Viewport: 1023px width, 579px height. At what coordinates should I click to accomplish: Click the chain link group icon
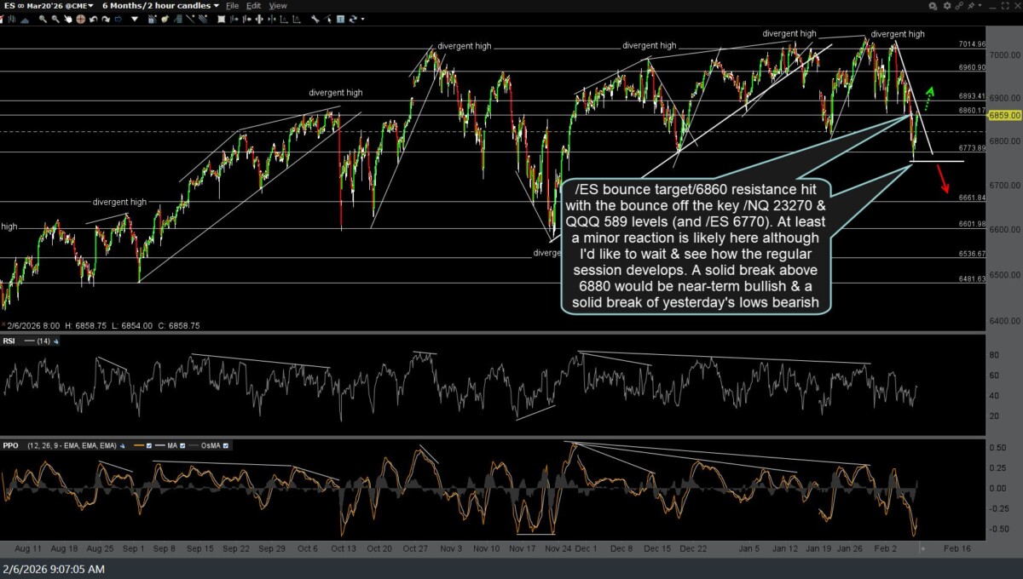pos(960,6)
